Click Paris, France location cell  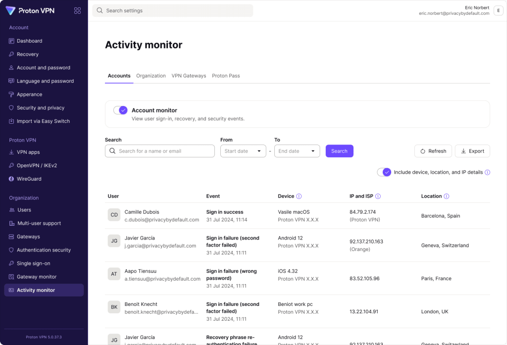click(436, 278)
